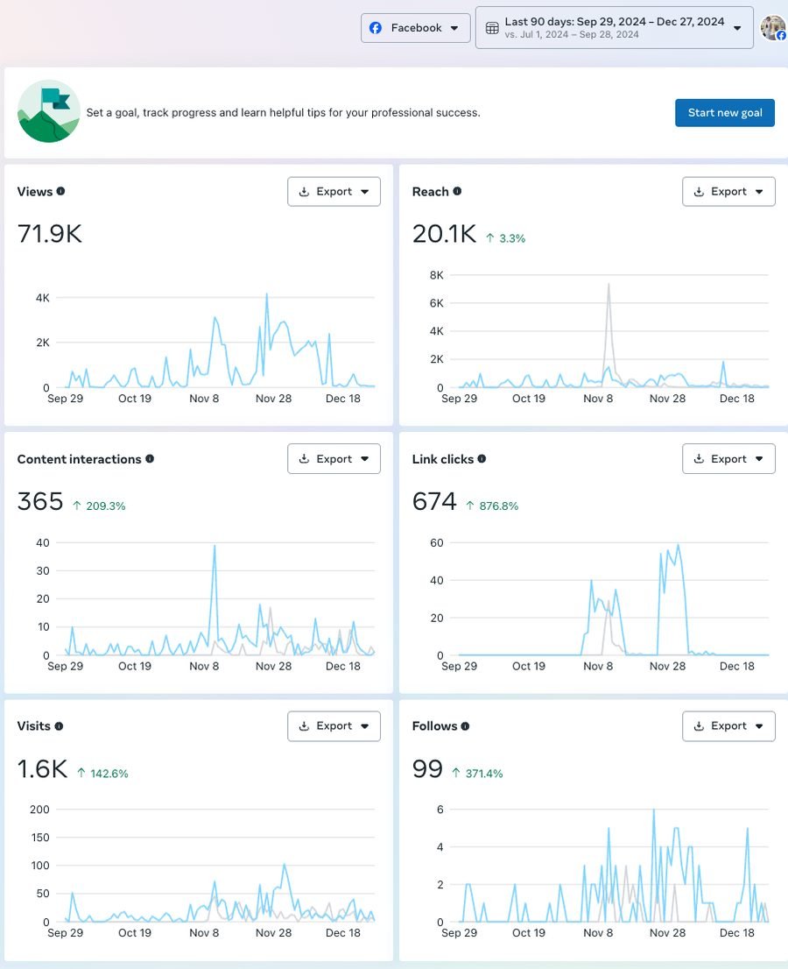
Task: Click the 365 Content interactions total
Action: [40, 501]
